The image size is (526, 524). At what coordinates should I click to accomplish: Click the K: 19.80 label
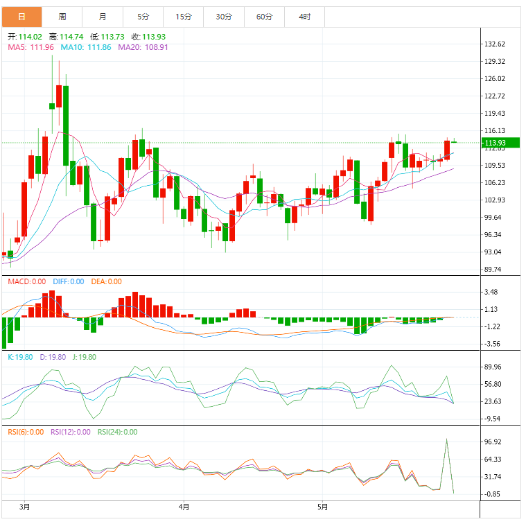[x=21, y=357]
